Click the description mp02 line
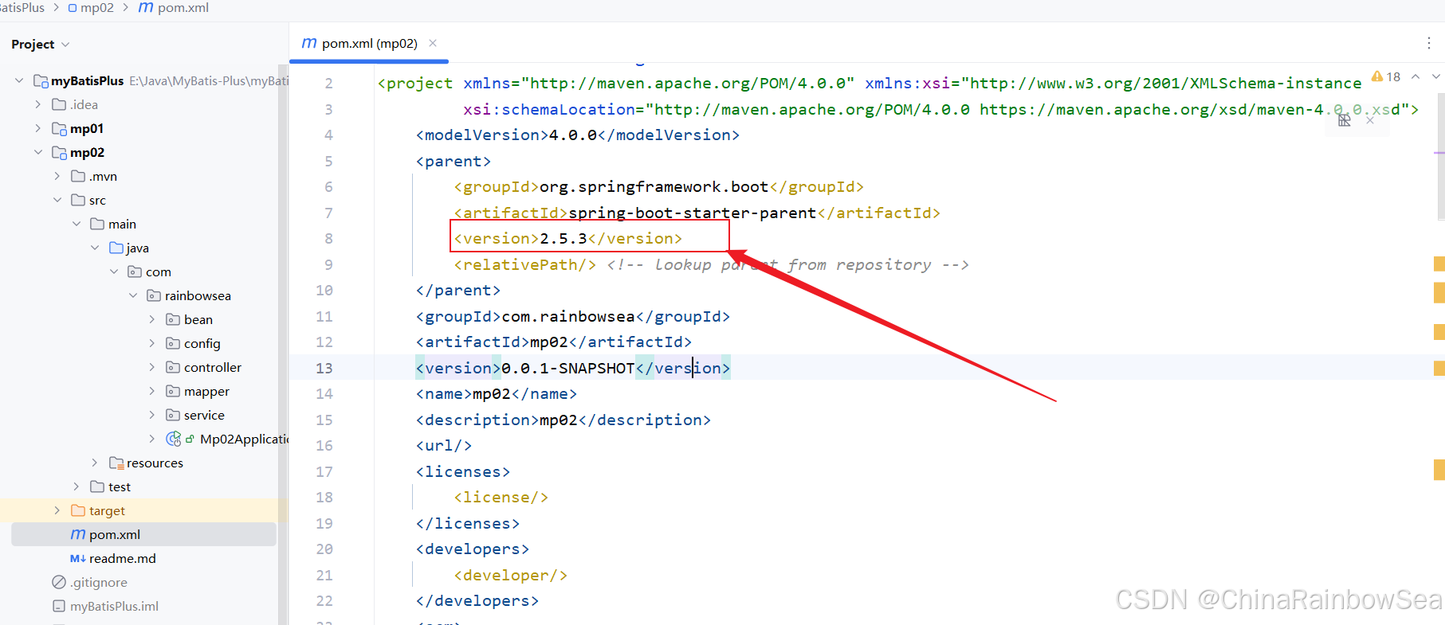This screenshot has height=625, width=1445. tap(563, 420)
